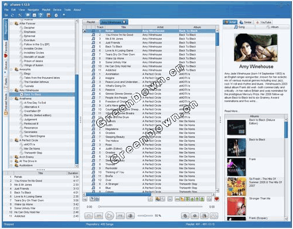Click the green move-down arrow icon
293x229 pixels.
point(197,199)
